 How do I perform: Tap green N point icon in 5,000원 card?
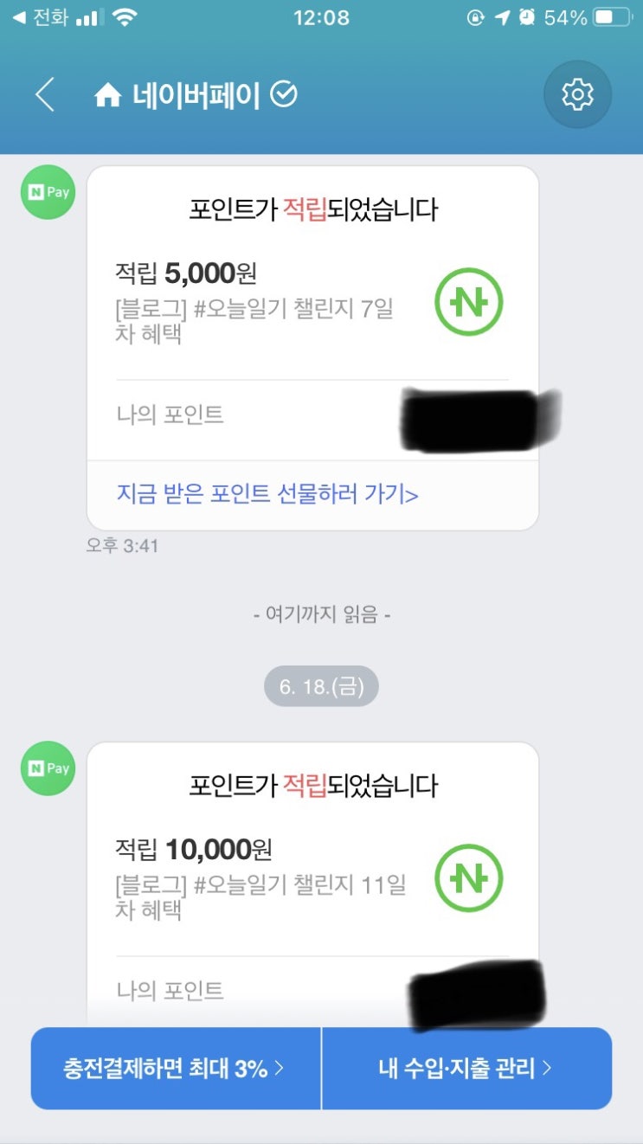(468, 303)
